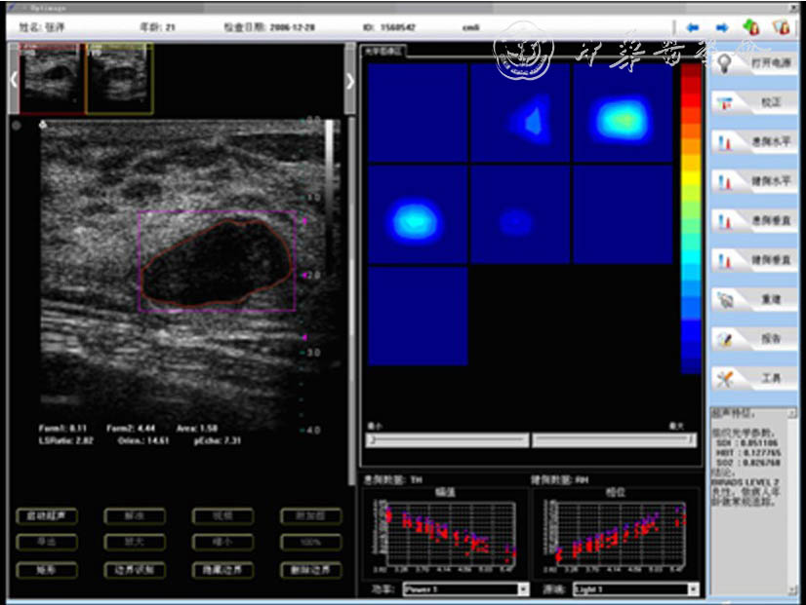
Task: Click the 启动超声 button
Action: click(47, 516)
